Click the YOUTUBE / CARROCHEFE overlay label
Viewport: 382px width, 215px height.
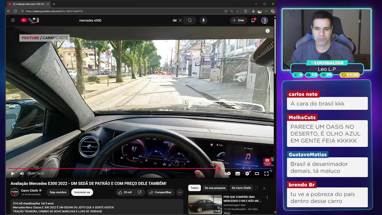click(x=44, y=38)
